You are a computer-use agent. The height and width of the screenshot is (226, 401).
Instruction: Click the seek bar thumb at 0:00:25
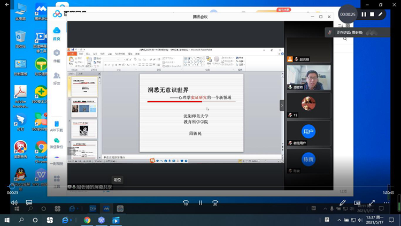point(11,186)
